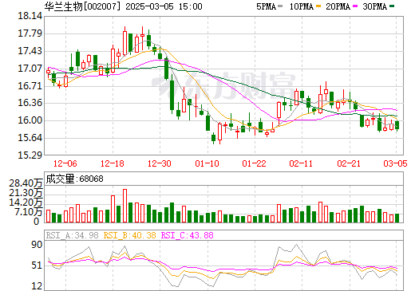Click the 17.79 price axis label
This screenshot has height=291, width=415.
30,33
